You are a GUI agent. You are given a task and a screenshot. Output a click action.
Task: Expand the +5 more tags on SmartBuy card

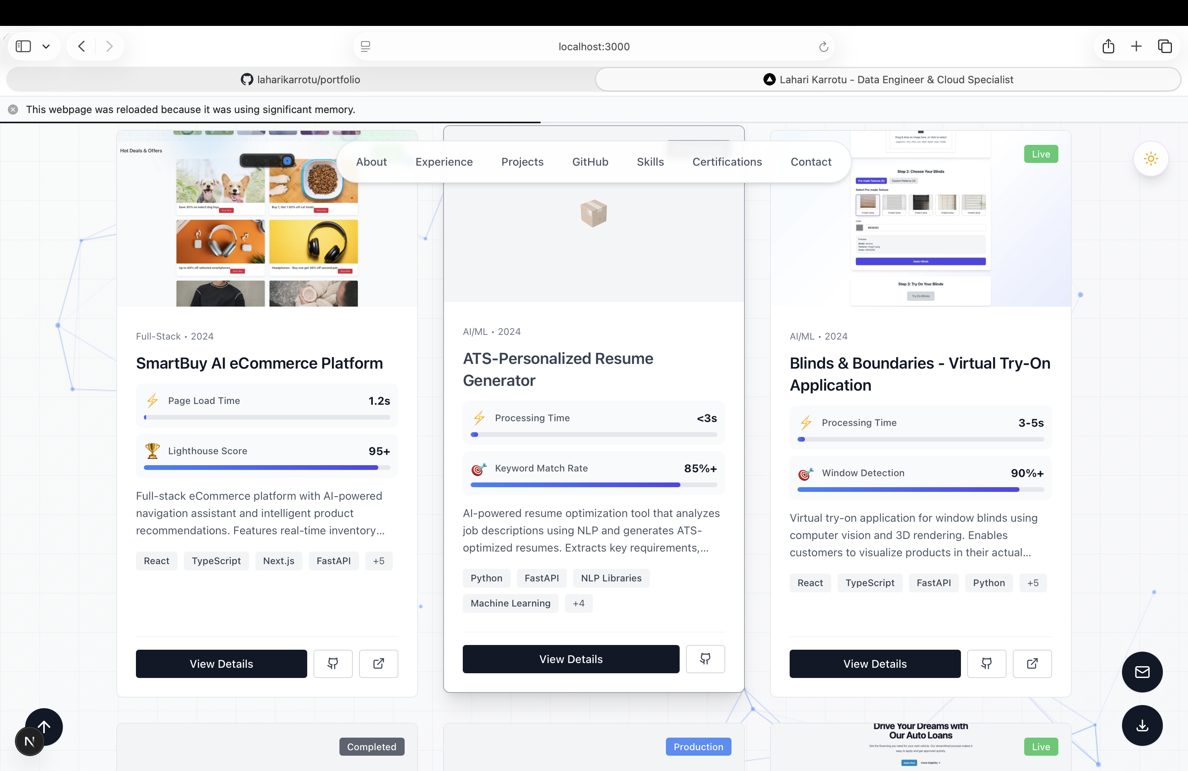(x=378, y=561)
